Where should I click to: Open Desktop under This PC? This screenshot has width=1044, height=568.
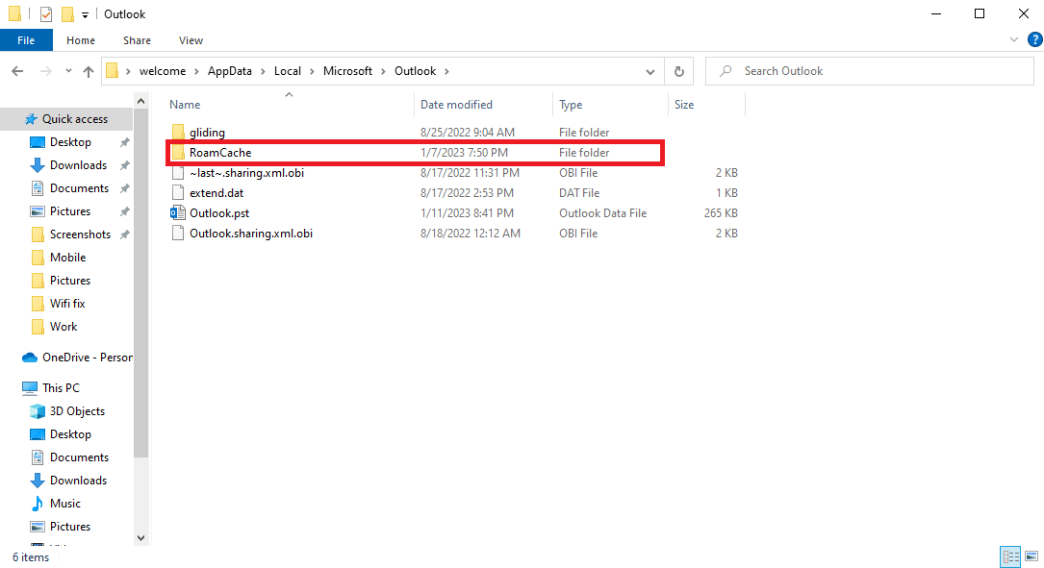[x=70, y=434]
